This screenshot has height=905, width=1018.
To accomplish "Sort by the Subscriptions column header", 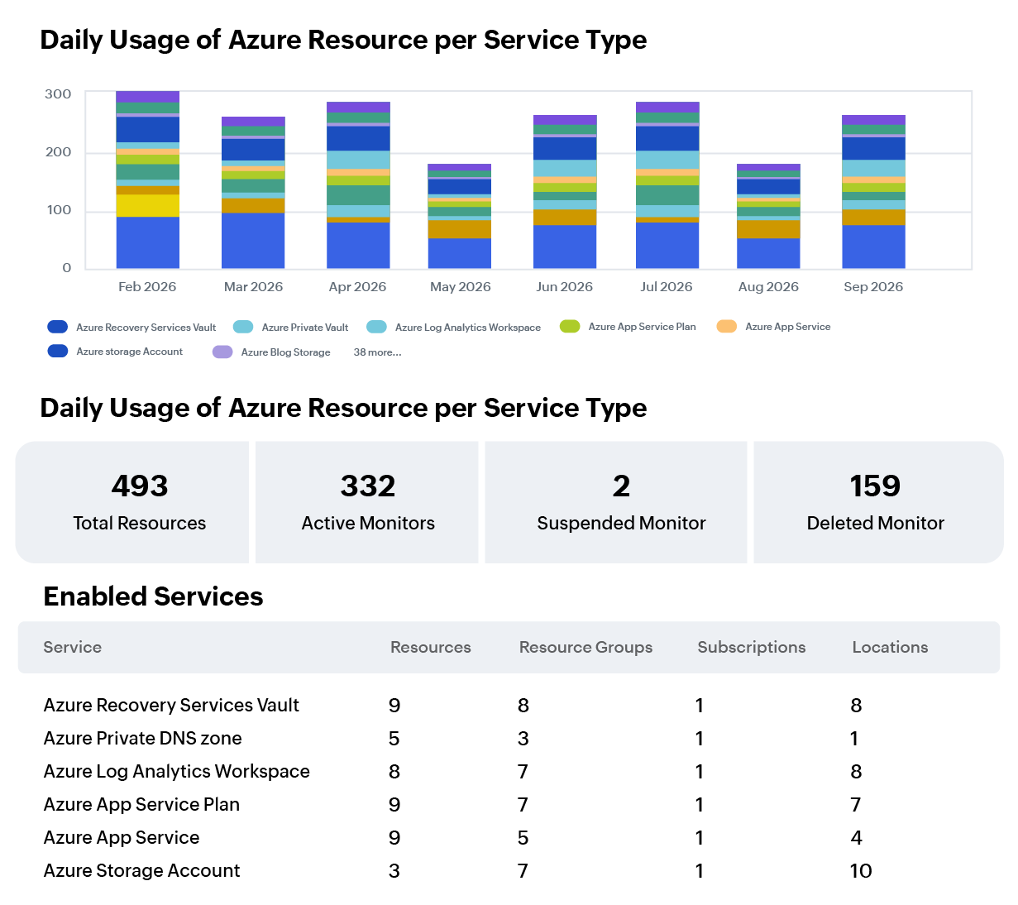I will pyautogui.click(x=752, y=647).
